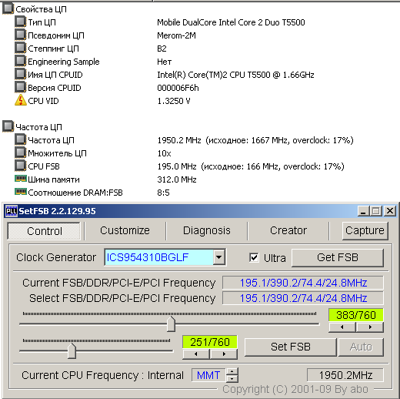Click the icon beside Степпинг ЦП

tap(20, 48)
